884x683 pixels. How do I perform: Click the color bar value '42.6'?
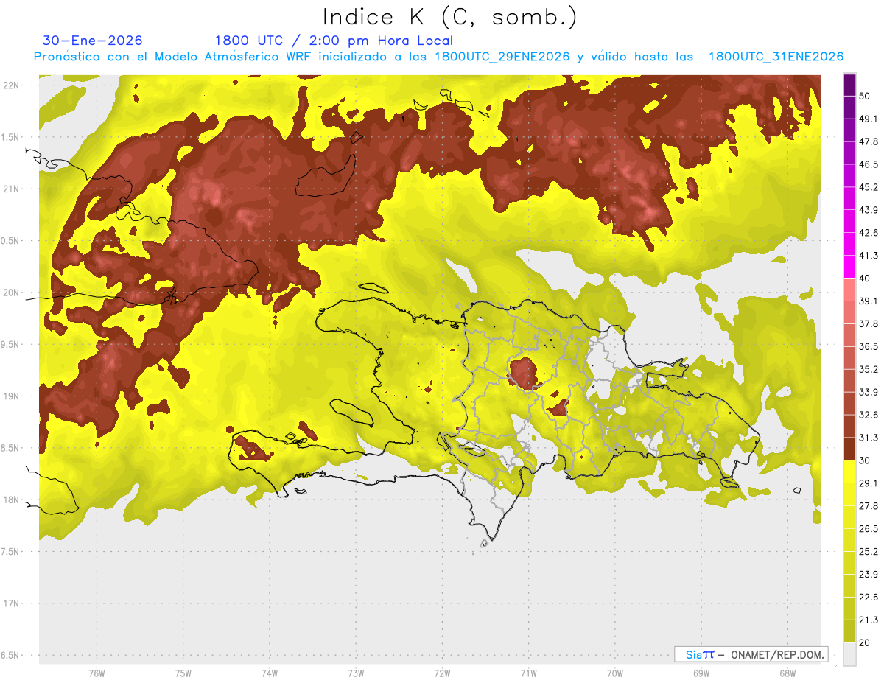coord(869,233)
